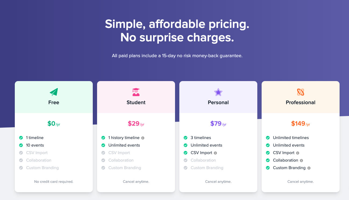The image size is (349, 200).
Task: Click the Personal plan star icon
Action: (x=218, y=92)
